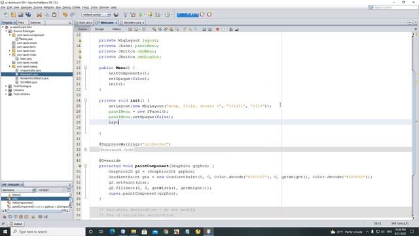The height and width of the screenshot is (236, 419).
Task: Click the Type here to search box
Action: pos(48,231)
